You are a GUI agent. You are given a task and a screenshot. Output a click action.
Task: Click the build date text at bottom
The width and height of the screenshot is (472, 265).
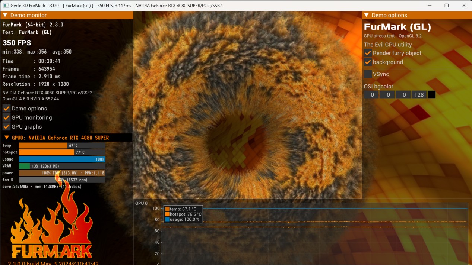pos(53,263)
